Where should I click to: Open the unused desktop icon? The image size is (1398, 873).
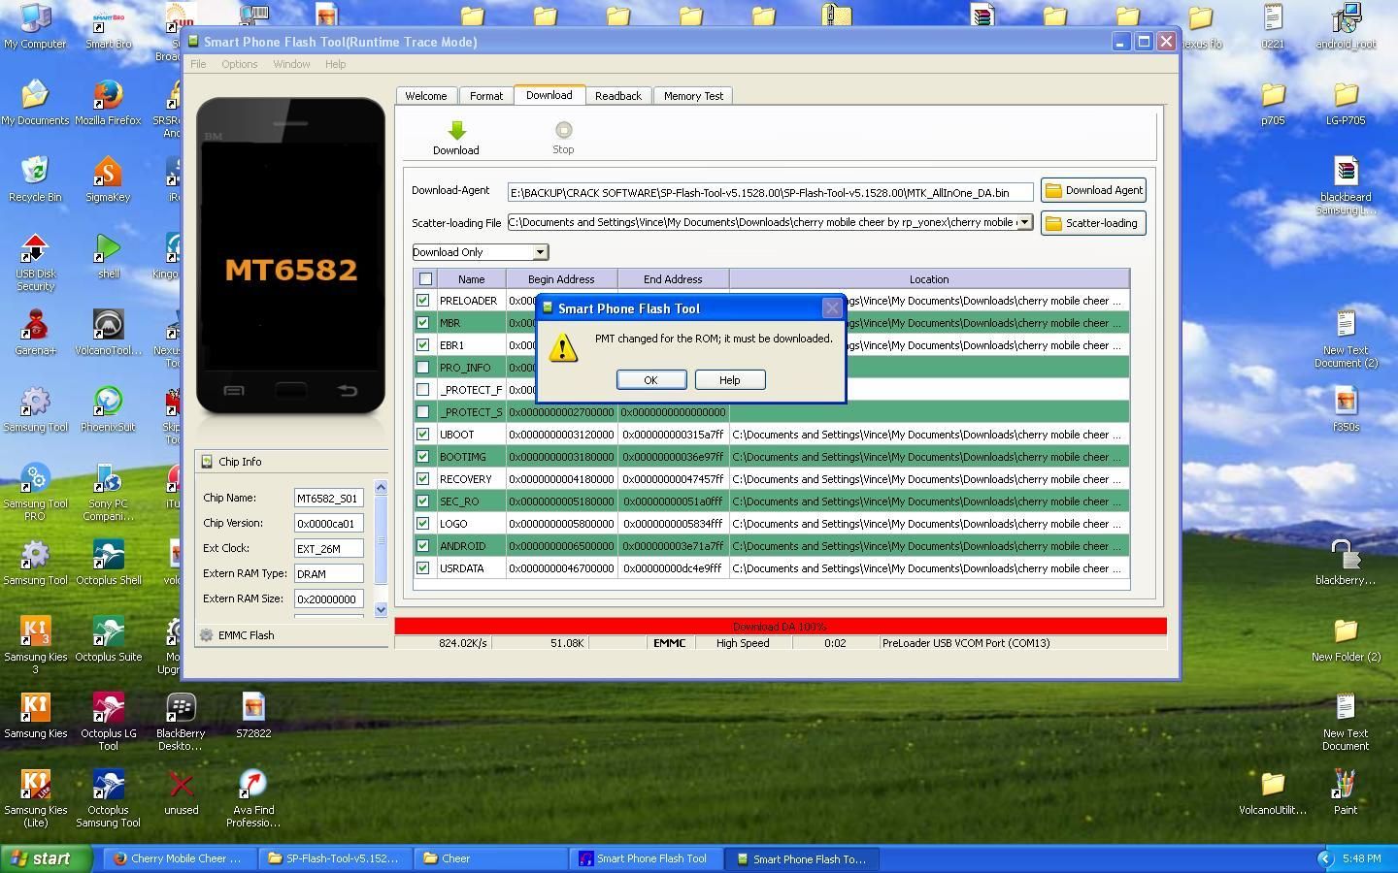[181, 785]
